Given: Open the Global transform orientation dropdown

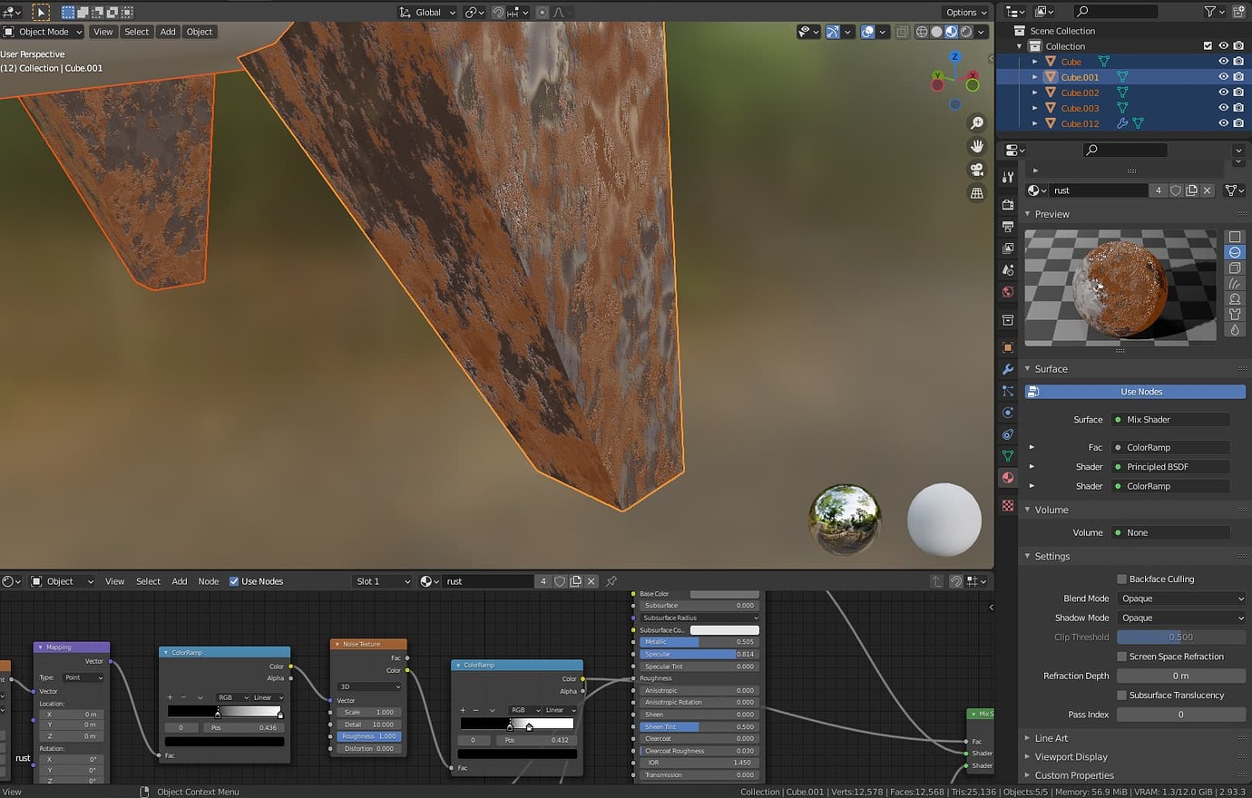Looking at the screenshot, I should [427, 12].
